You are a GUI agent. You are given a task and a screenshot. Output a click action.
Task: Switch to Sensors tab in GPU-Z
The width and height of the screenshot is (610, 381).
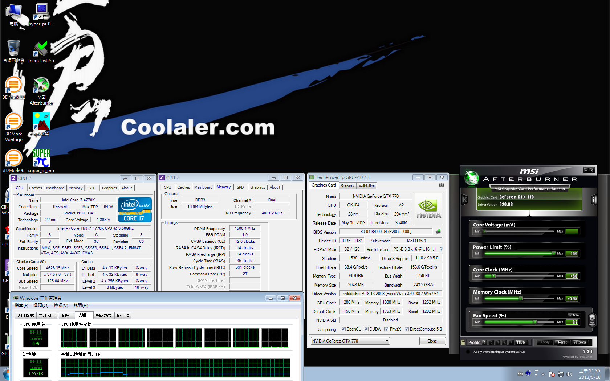[x=347, y=186]
